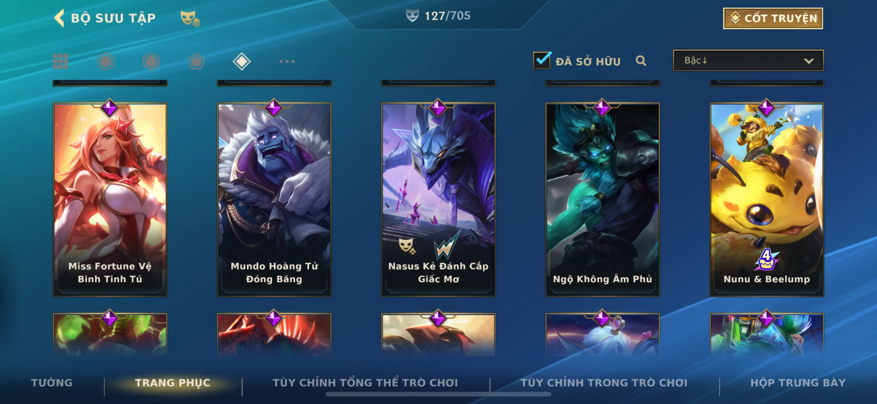Open Tùy Chỉnh Tổng Thể Trò Chơi
This screenshot has height=404, width=877.
click(365, 383)
